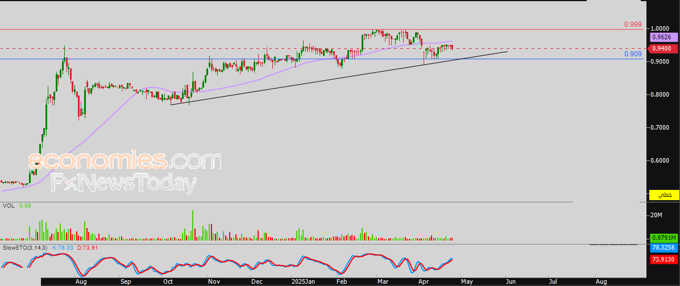Image resolution: width=680 pixels, height=286 pixels.
Task: Click the 0.6000 price axis label
Action: (661, 160)
